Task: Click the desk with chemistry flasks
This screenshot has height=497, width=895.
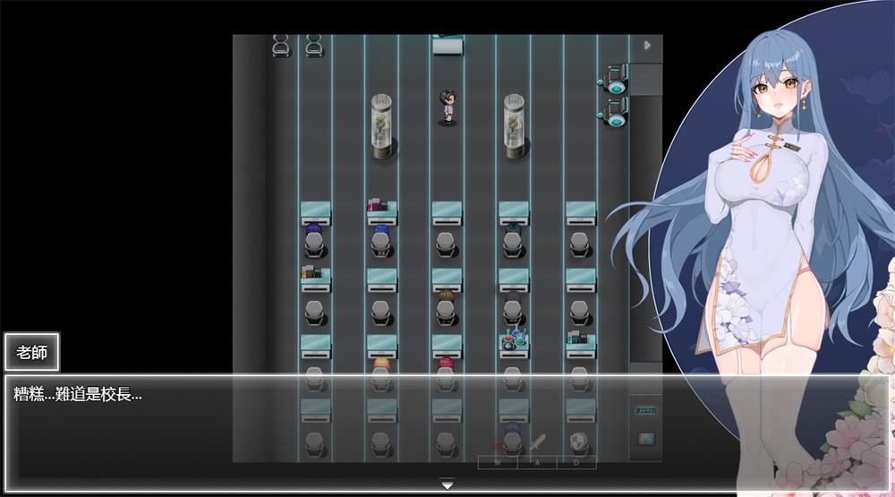Action: point(514,341)
